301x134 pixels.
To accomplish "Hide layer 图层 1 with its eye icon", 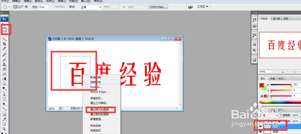I will pyautogui.click(x=260, y=127).
